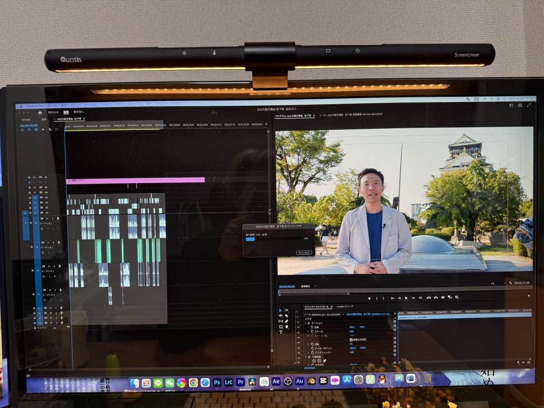Click the pink adjustment layer clip
The width and height of the screenshot is (544, 408).
click(x=136, y=180)
